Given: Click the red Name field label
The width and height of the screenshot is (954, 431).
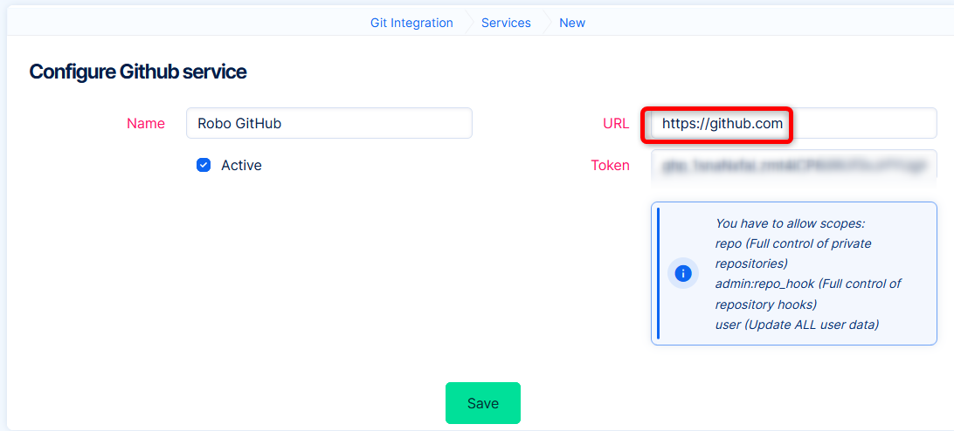Looking at the screenshot, I should point(146,123).
